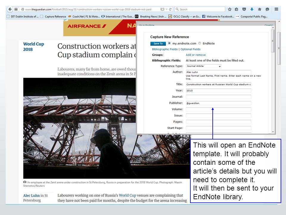Open Crash.Net F1 bookmark
286x215 pixels.
click(x=84, y=16)
